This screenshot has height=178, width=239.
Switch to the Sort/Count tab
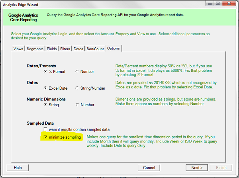coord(95,49)
